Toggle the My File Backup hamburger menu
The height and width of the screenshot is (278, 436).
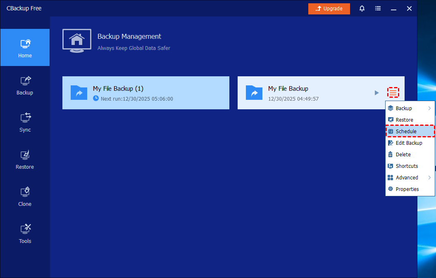point(393,93)
